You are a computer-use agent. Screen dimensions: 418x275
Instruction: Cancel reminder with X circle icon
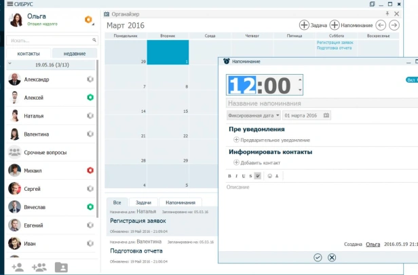click(332, 257)
